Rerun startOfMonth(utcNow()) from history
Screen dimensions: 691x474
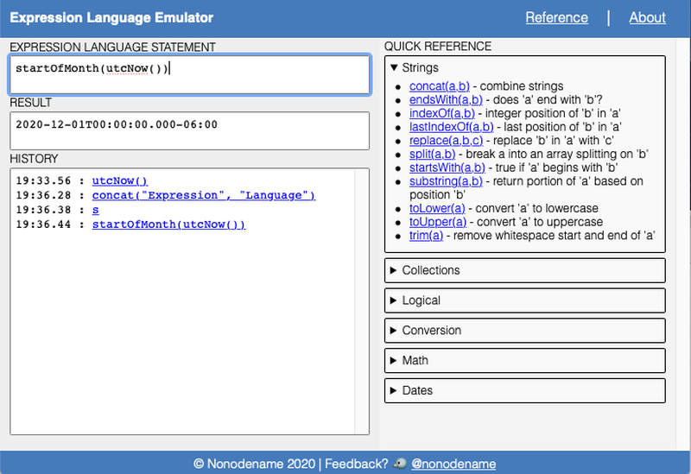coord(168,224)
